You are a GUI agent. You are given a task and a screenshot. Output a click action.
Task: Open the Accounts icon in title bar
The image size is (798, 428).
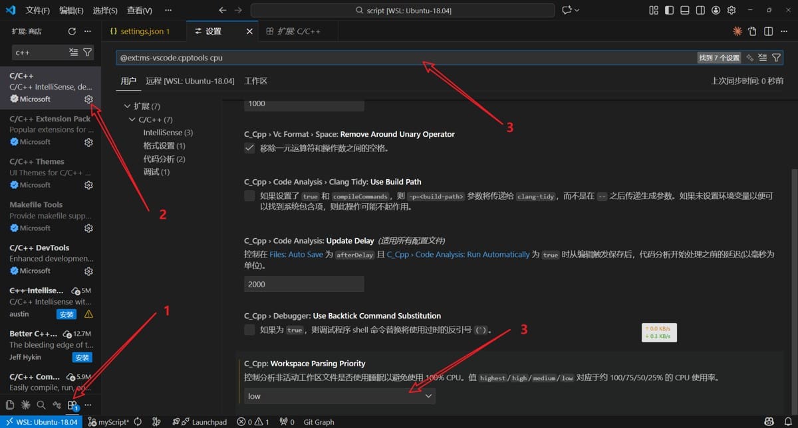pyautogui.click(x=716, y=11)
